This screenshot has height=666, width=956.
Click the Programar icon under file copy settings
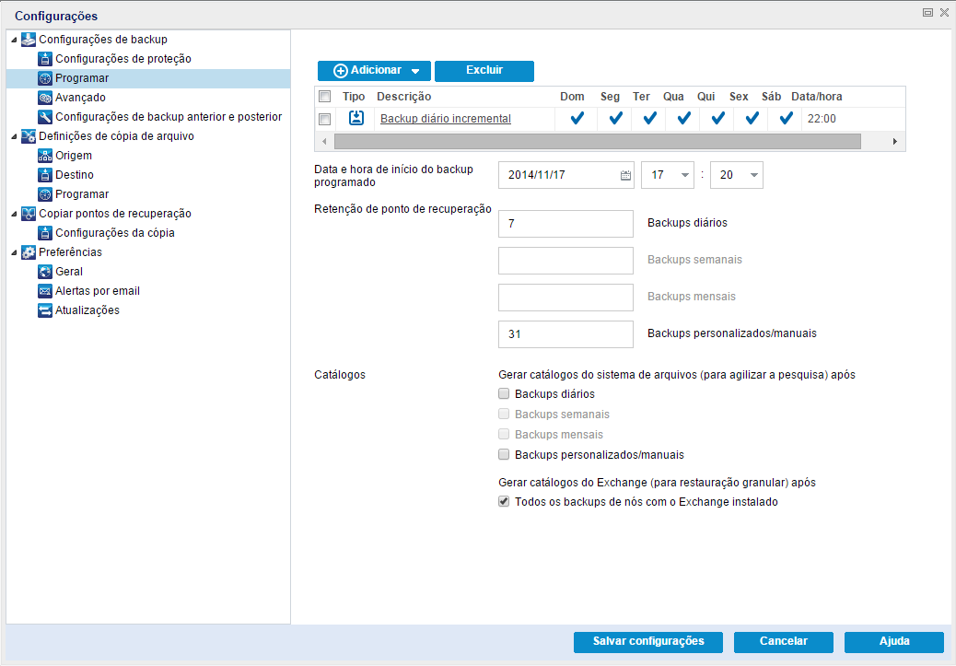tap(45, 194)
